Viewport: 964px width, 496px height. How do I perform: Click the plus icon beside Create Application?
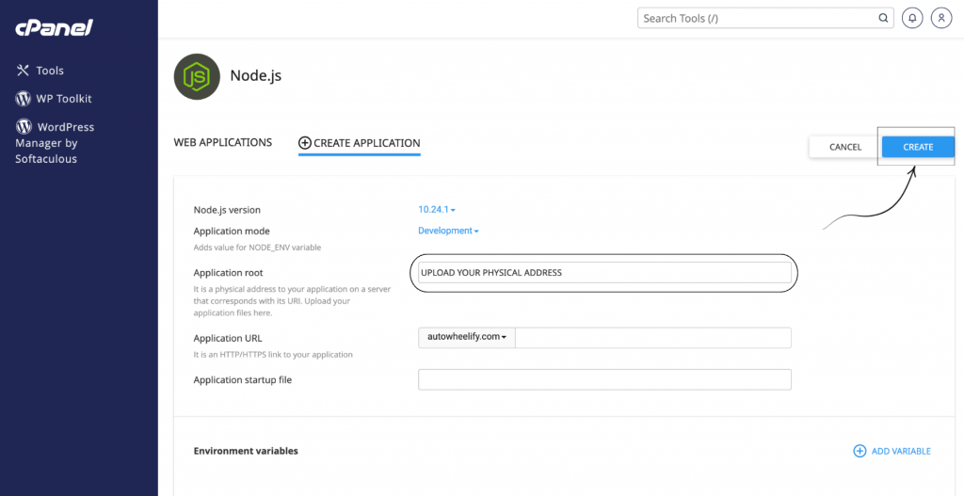tap(304, 143)
